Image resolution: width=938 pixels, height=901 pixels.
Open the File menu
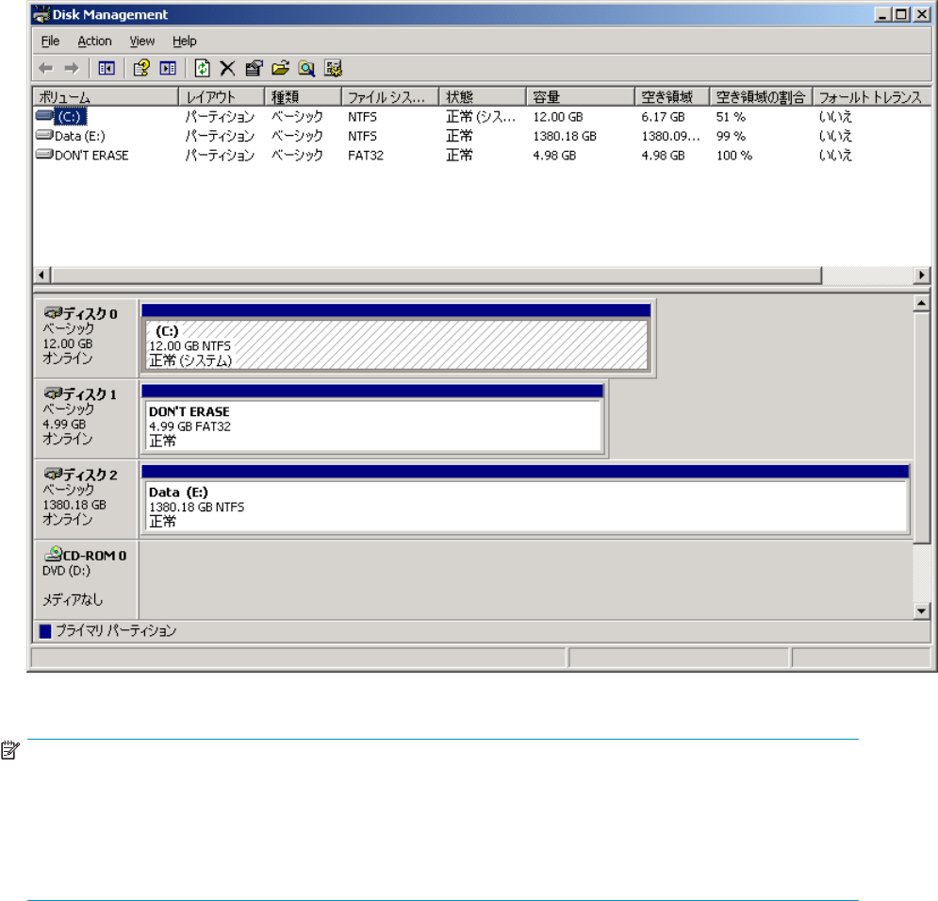click(50, 42)
